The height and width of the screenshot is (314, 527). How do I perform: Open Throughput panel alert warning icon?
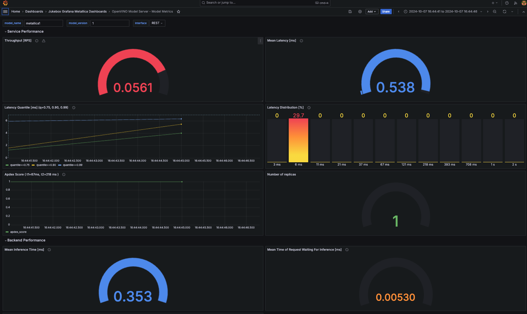(44, 41)
